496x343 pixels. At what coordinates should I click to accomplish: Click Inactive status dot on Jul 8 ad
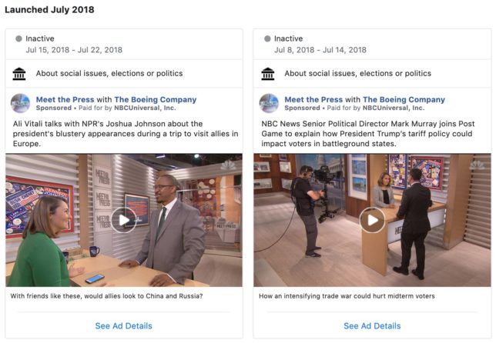pos(267,38)
